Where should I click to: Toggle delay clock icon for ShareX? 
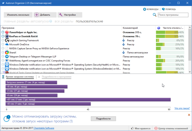(x=3, y=52)
